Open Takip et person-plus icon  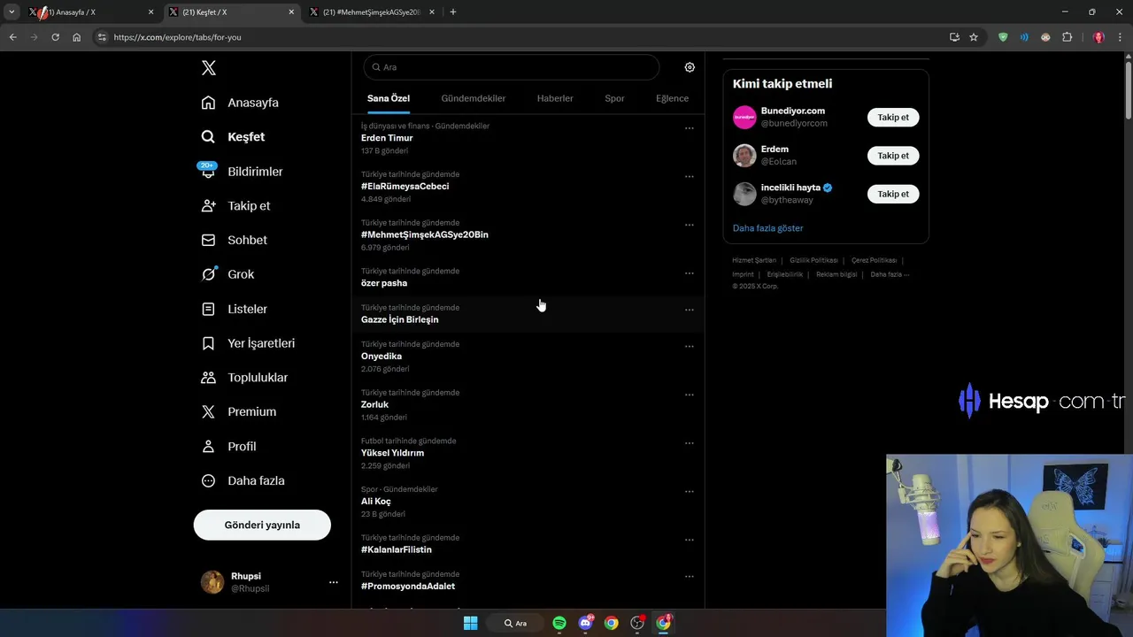click(x=208, y=205)
